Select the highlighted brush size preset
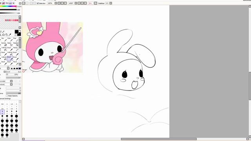 click(2, 112)
